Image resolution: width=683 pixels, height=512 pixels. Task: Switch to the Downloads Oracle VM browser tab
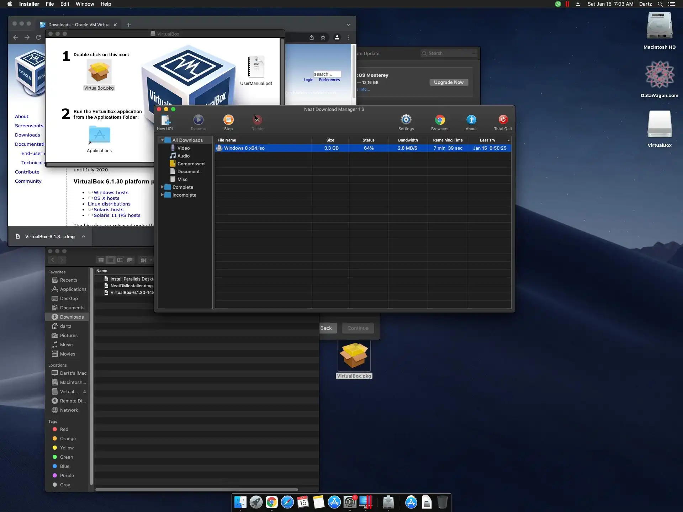(78, 25)
